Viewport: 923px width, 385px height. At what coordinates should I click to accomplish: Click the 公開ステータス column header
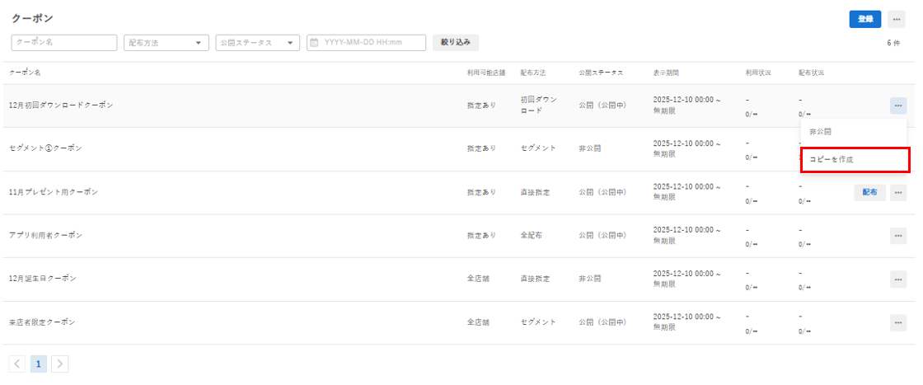tap(601, 73)
